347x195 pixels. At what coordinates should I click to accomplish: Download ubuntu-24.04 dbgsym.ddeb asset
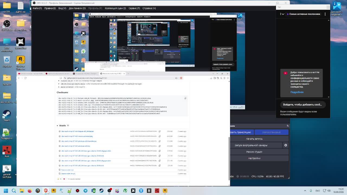86,151
